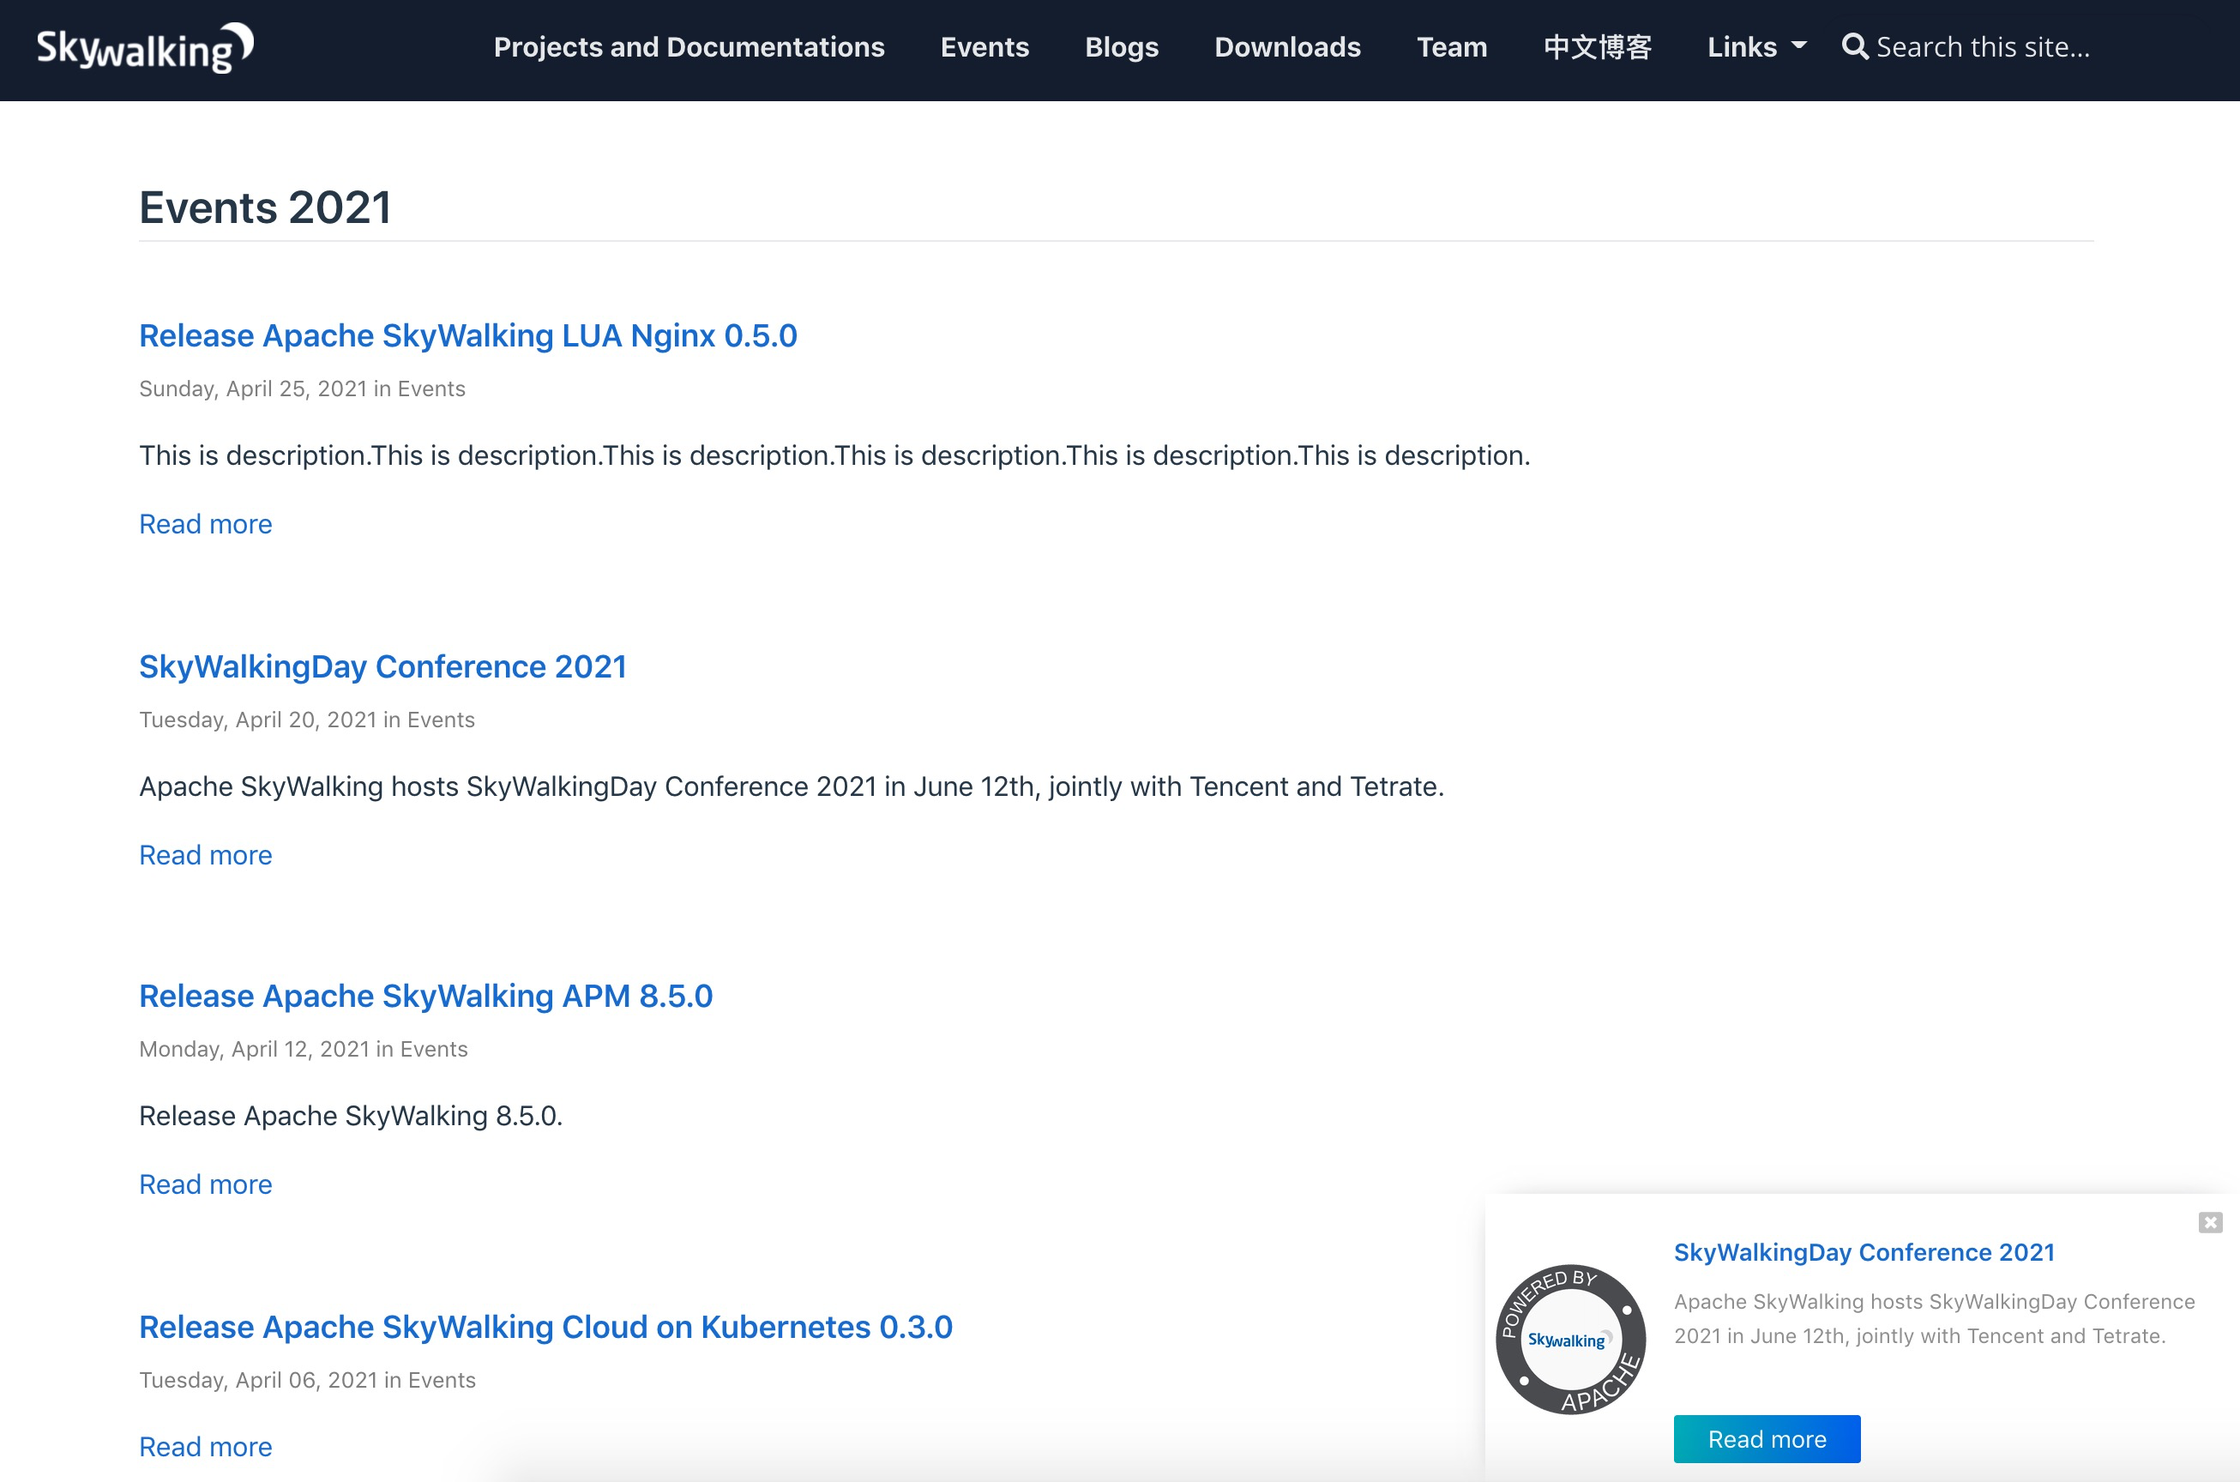This screenshot has width=2240, height=1482.
Task: Click the SkyWalking logo in navbar
Action: point(145,47)
